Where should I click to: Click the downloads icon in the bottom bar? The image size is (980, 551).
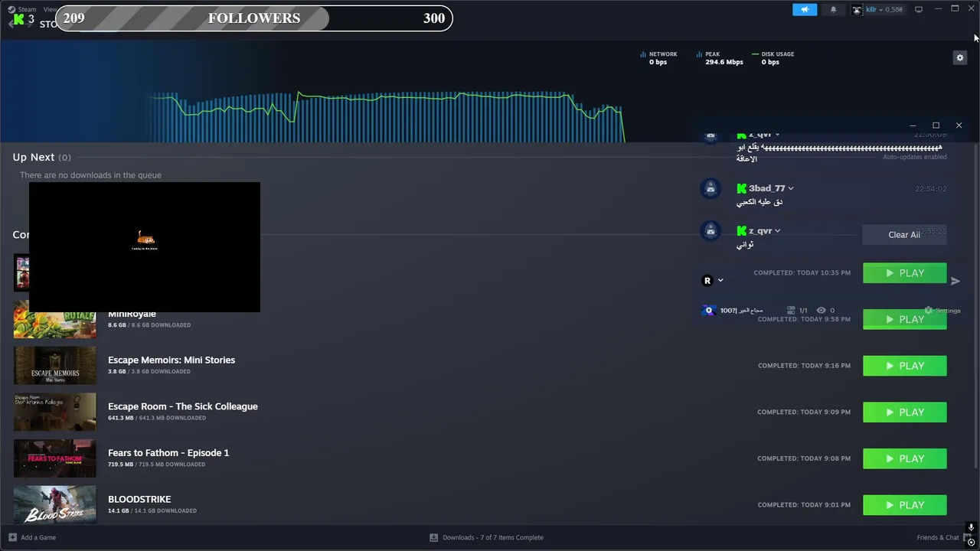coord(434,537)
